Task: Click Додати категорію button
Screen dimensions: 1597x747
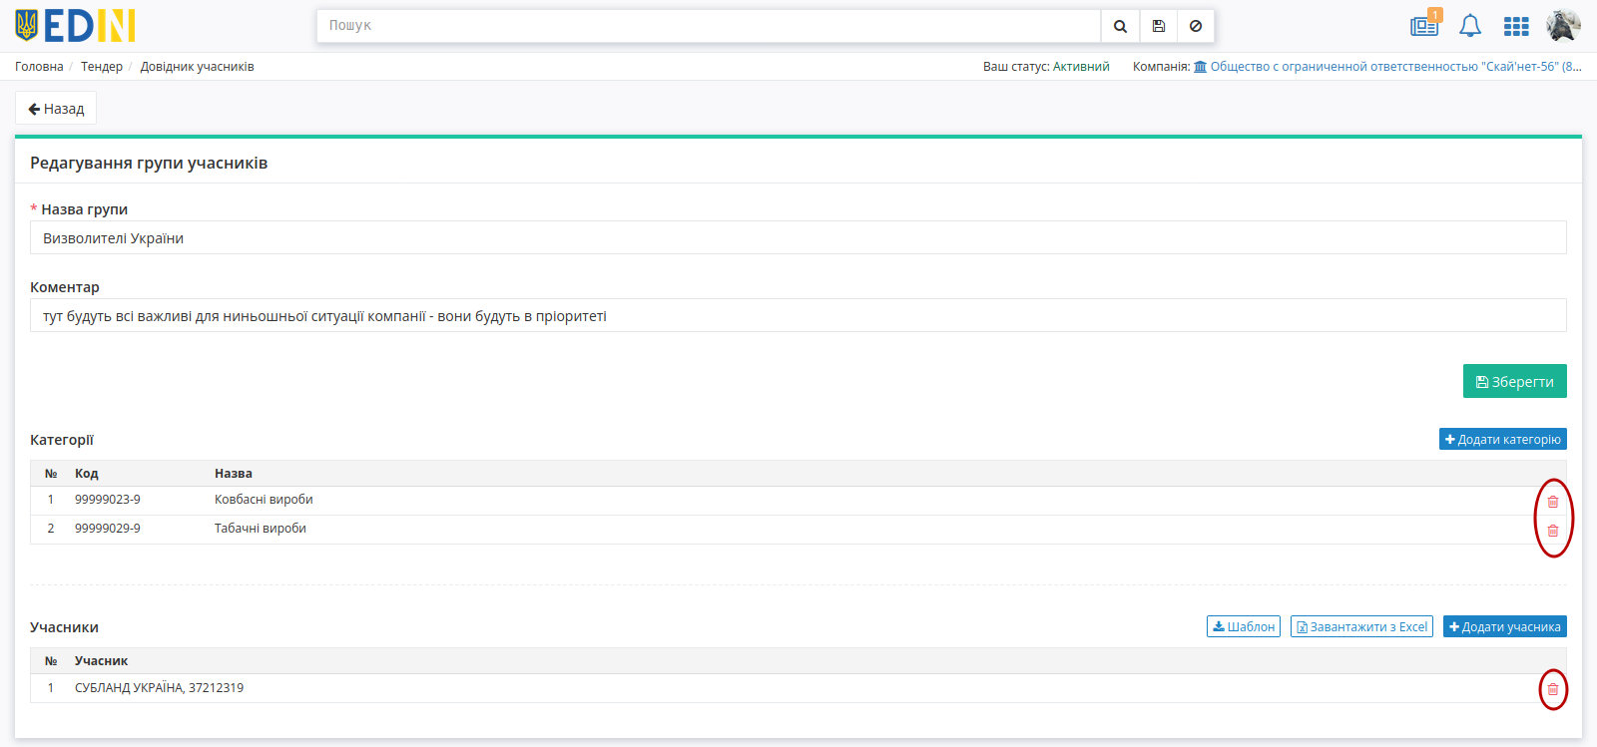Action: pos(1503,440)
